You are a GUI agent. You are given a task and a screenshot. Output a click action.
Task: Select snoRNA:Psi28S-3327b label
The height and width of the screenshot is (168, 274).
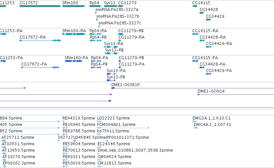[x=118, y=16]
